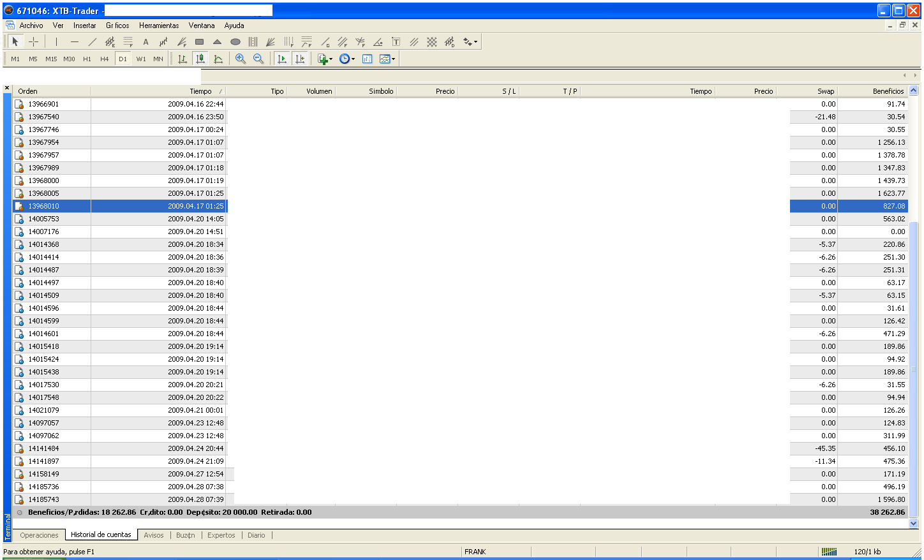Toggle the chart auto scroll button
The height and width of the screenshot is (560, 924).
281,59
